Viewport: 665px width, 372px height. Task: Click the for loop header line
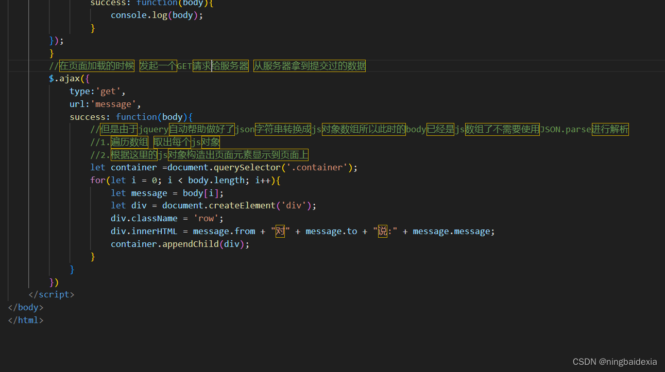pos(185,181)
